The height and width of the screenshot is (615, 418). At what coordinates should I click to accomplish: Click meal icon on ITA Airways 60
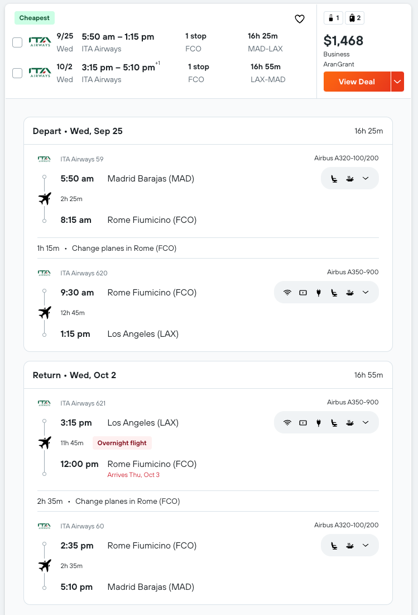point(350,546)
